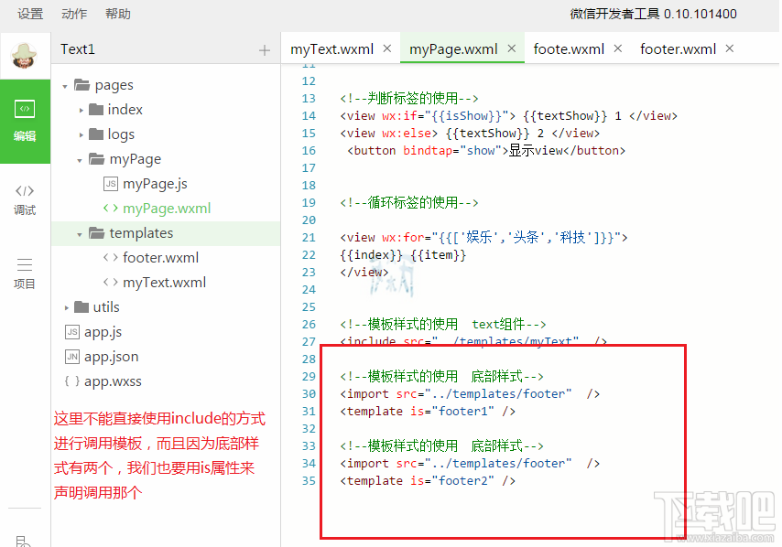Click the footer2 template line
The height and width of the screenshot is (547, 782).
[x=428, y=481]
